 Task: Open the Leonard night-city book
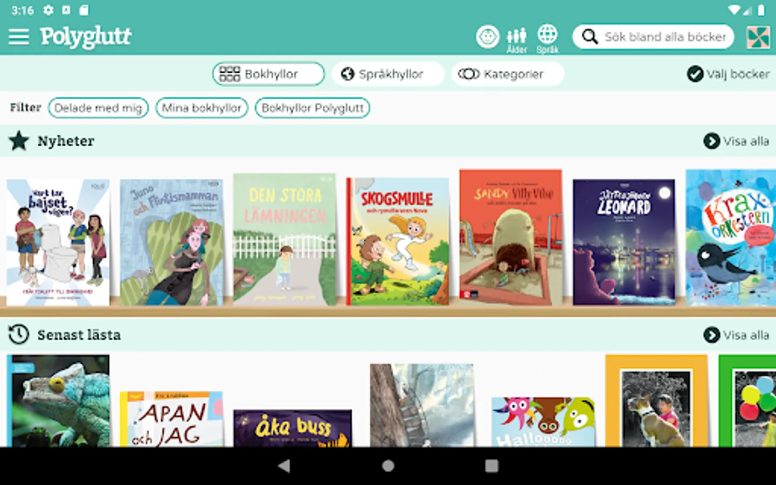click(624, 242)
